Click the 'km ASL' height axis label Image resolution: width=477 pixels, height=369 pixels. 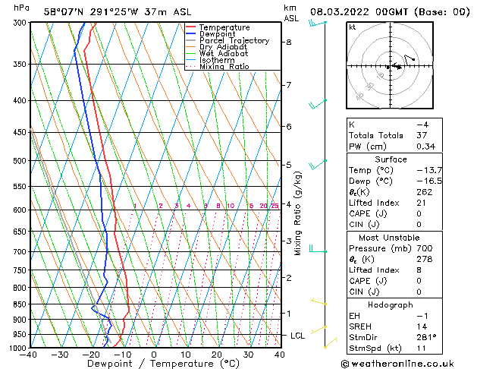291,14
